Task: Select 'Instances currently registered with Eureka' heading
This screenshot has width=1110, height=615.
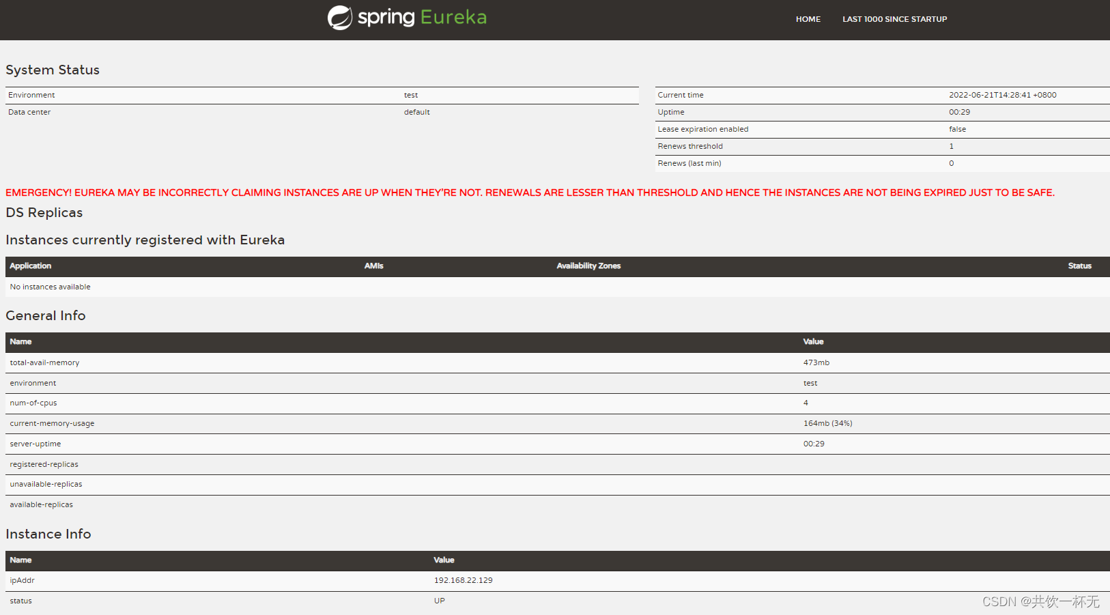Action: pos(145,240)
